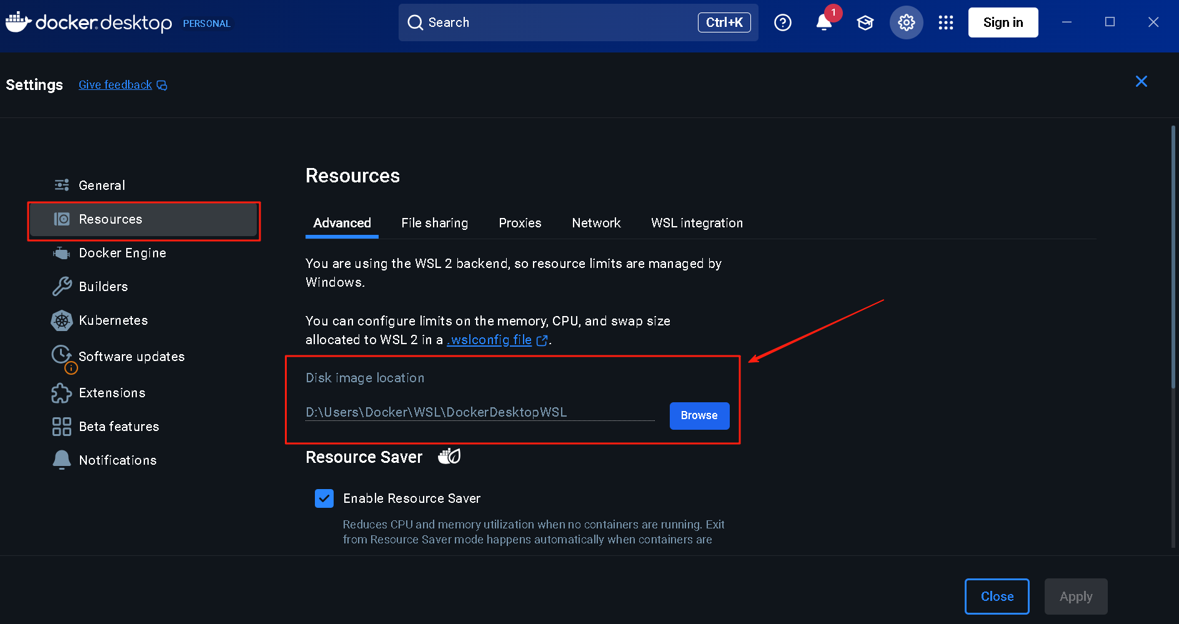Select Resources settings section
Screen dimensions: 1179x624
(x=144, y=219)
